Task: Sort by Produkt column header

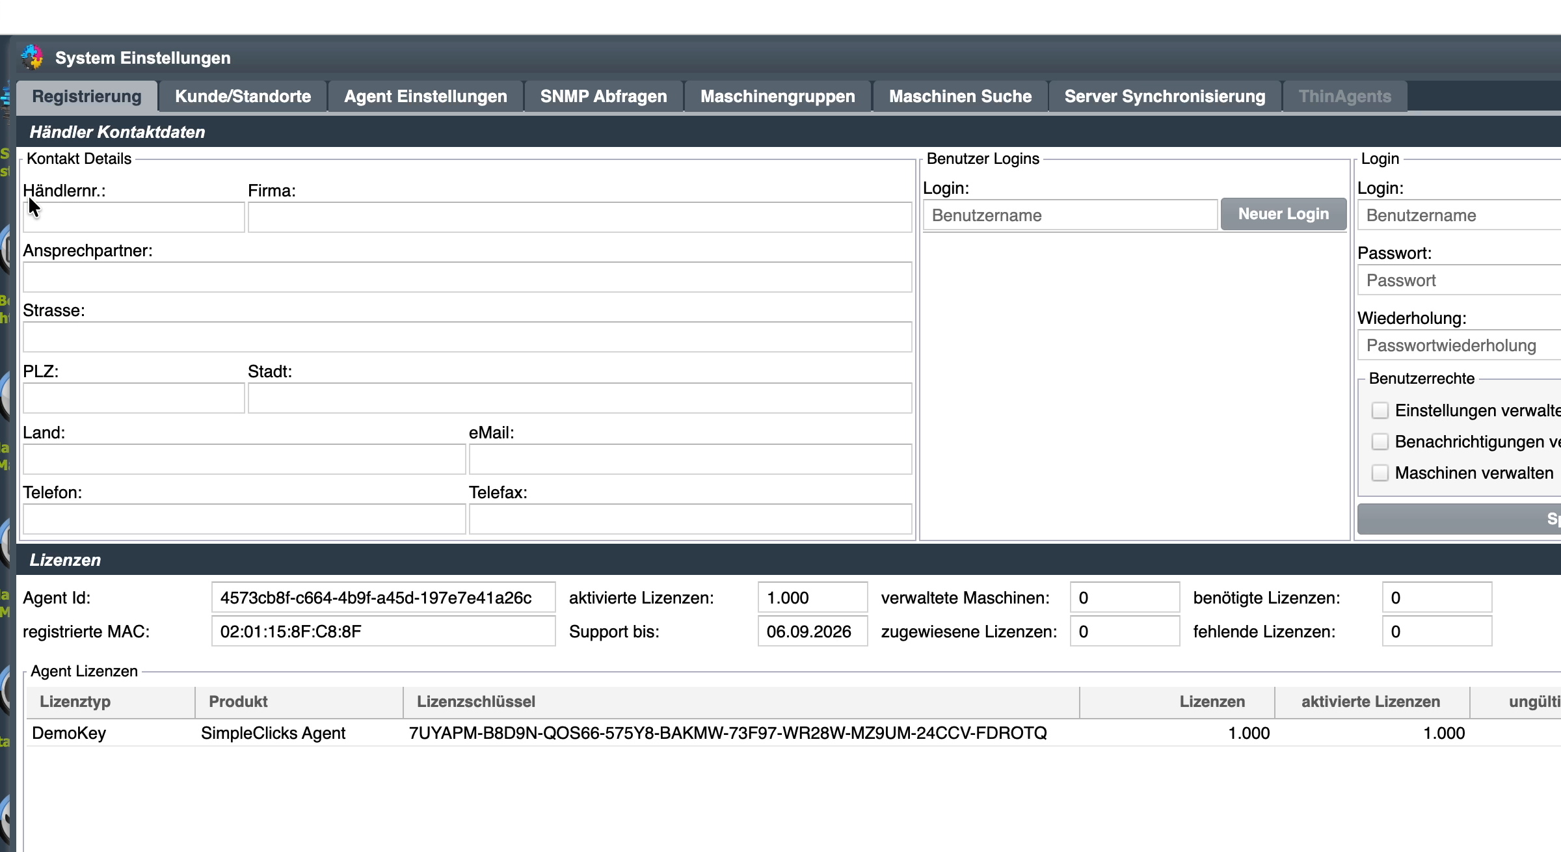Action: [x=299, y=702]
